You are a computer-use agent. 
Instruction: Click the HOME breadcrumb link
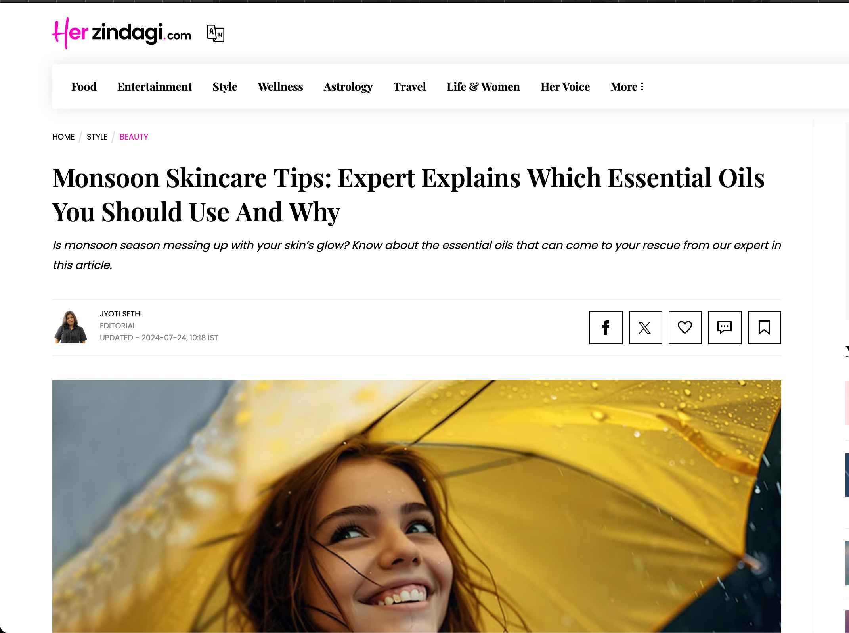[63, 137]
